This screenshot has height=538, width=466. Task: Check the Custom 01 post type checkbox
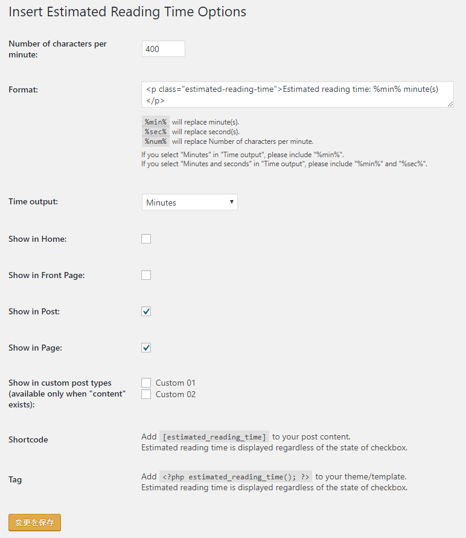click(x=146, y=383)
